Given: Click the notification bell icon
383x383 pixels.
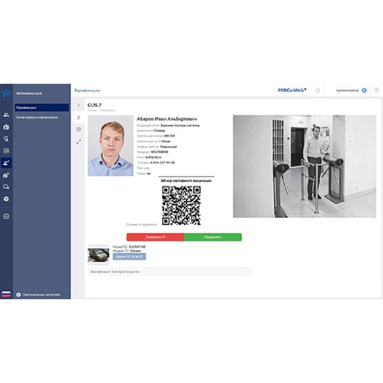Looking at the screenshot, I should click(317, 90).
